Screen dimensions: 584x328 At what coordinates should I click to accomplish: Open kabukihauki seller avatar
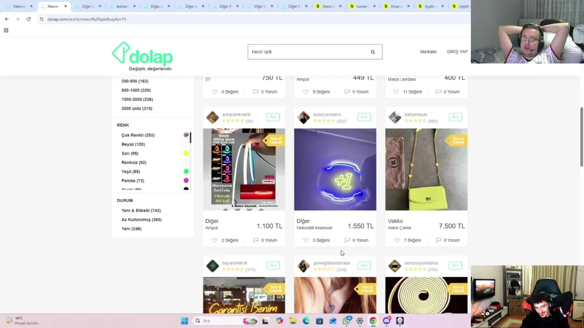coord(395,118)
